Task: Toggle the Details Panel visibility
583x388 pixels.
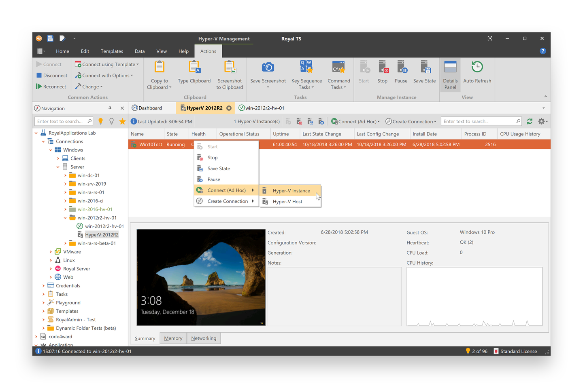Action: coord(450,75)
